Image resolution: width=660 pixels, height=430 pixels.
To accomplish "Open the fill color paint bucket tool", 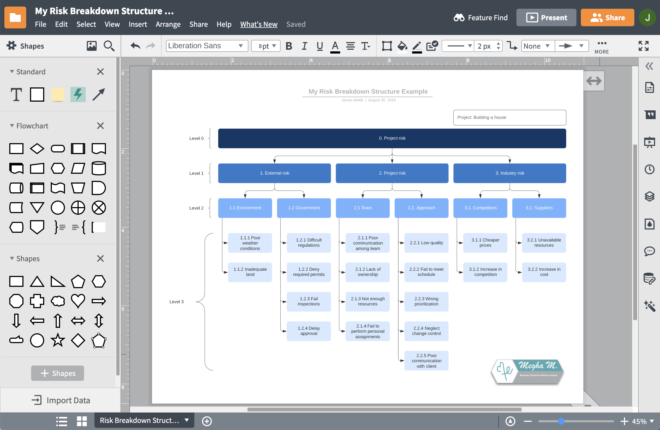I will (x=402, y=46).
